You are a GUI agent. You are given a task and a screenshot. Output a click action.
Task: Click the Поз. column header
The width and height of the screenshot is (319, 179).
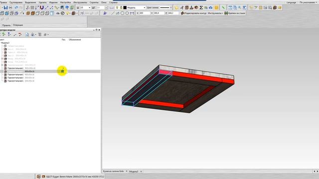coord(64,40)
